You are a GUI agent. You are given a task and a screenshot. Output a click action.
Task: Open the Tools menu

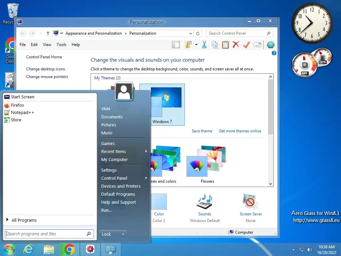pos(61,45)
